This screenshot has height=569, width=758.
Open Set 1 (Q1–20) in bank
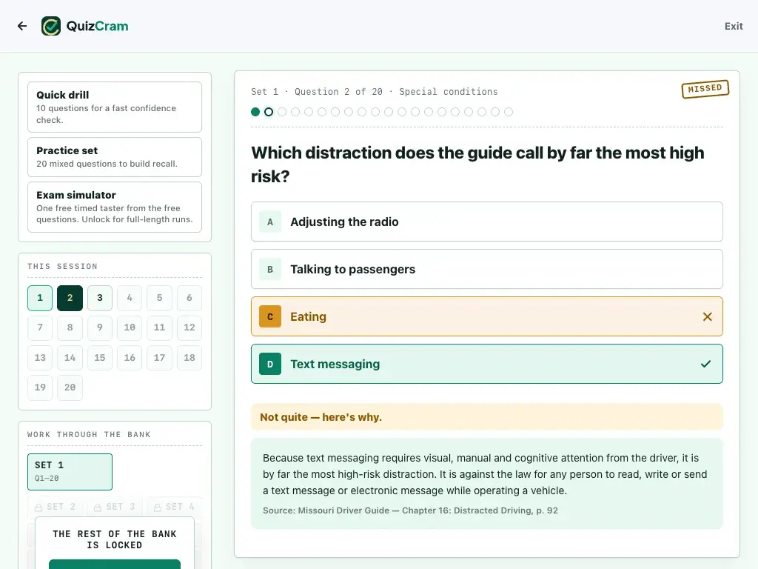[x=70, y=472]
